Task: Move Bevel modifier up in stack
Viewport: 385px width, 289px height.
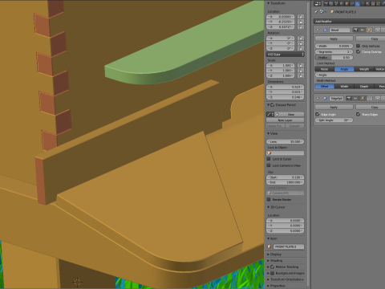Action: [x=378, y=30]
